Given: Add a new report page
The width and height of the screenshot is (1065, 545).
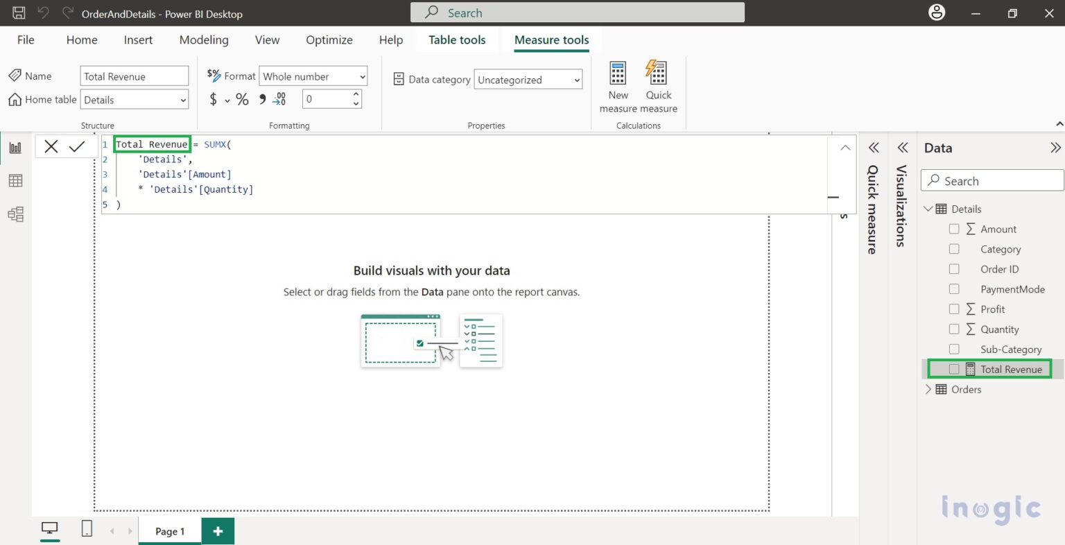Looking at the screenshot, I should click(x=218, y=530).
